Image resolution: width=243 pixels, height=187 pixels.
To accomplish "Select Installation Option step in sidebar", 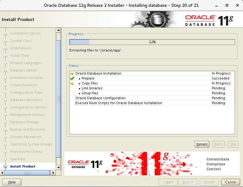I will tap(25, 33).
